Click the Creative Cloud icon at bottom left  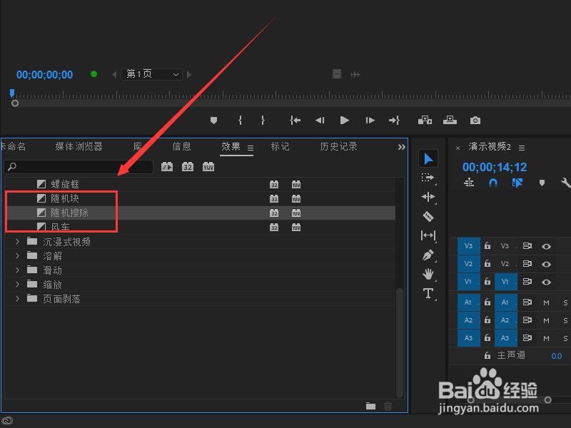[7, 421]
